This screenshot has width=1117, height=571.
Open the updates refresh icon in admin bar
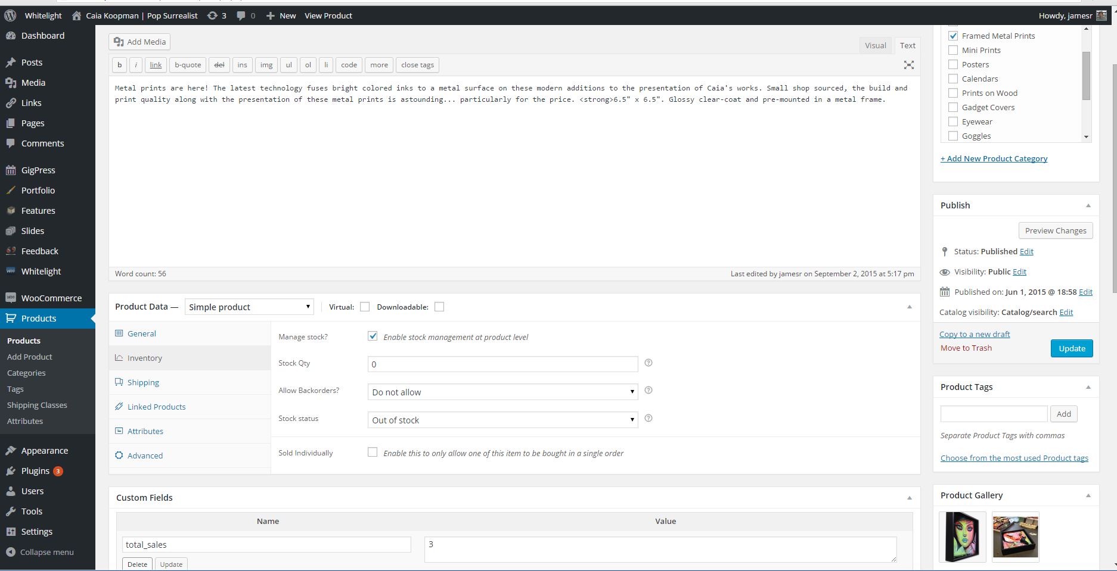pyautogui.click(x=212, y=15)
